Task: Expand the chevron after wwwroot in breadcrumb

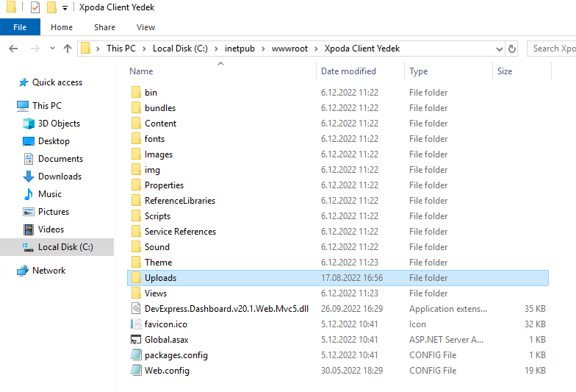Action: [316, 49]
